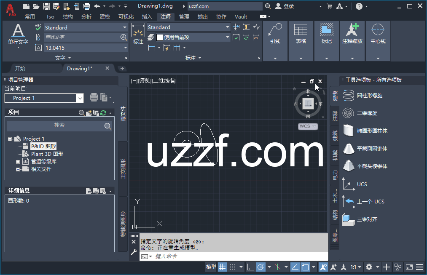The image size is (427, 275).
Task: Open the 可视化 ribbon tab
Action: [126, 17]
